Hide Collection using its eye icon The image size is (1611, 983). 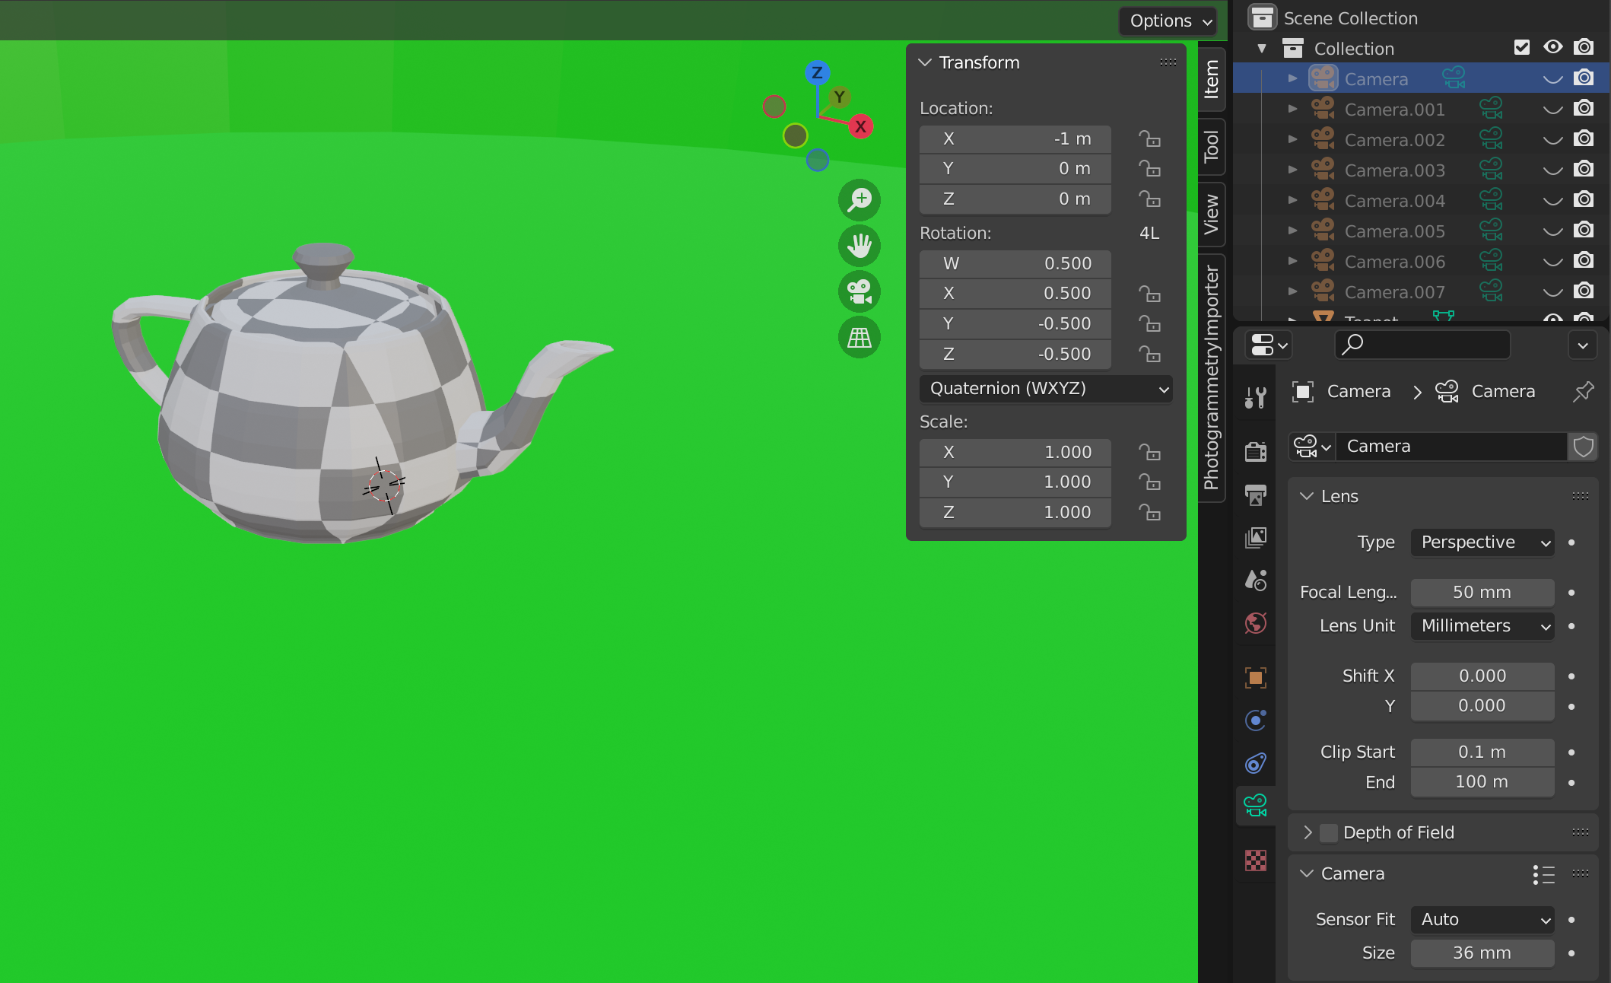click(1552, 47)
